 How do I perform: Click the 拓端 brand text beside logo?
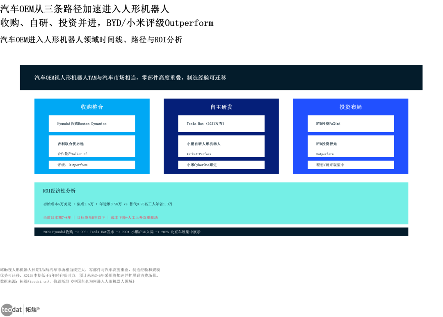pos(32,310)
